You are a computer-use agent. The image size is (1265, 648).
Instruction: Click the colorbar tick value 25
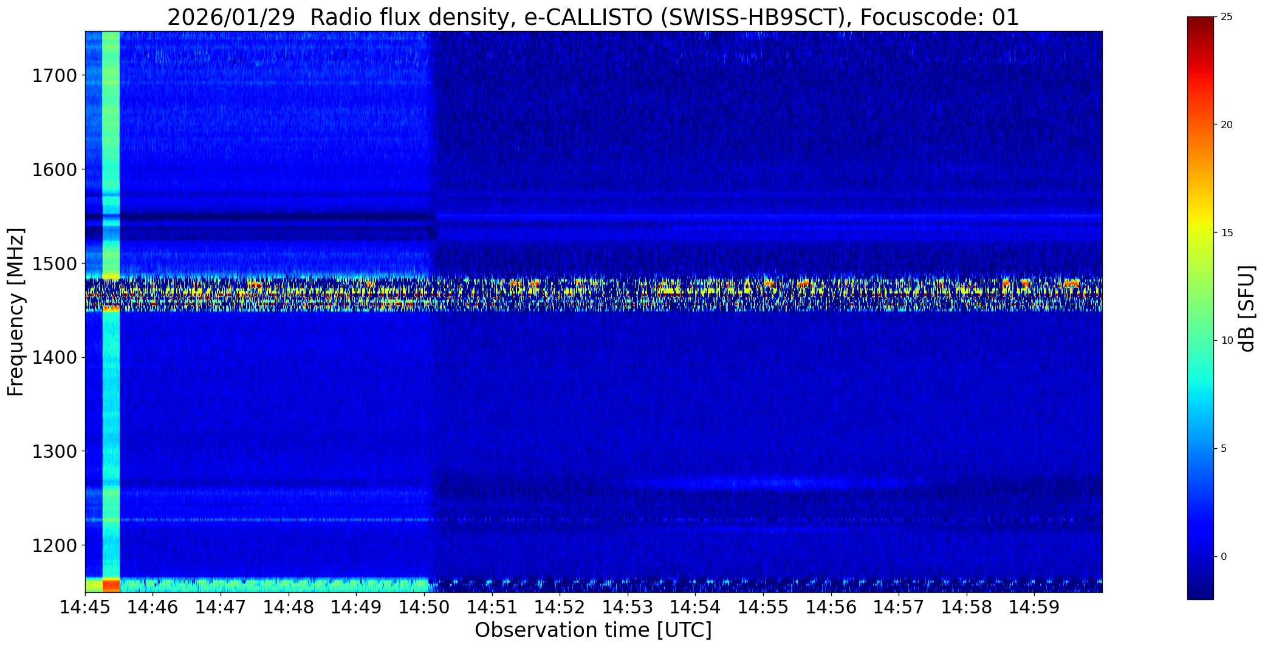point(1227,17)
